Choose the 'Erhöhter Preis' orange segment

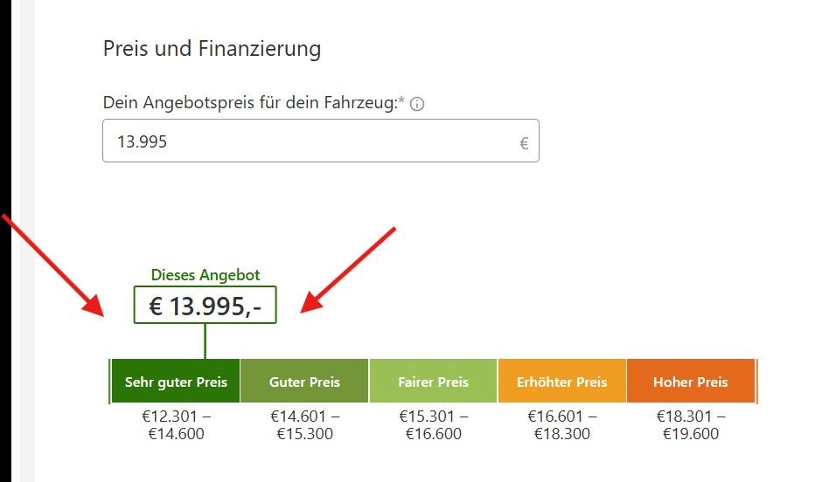pos(561,382)
